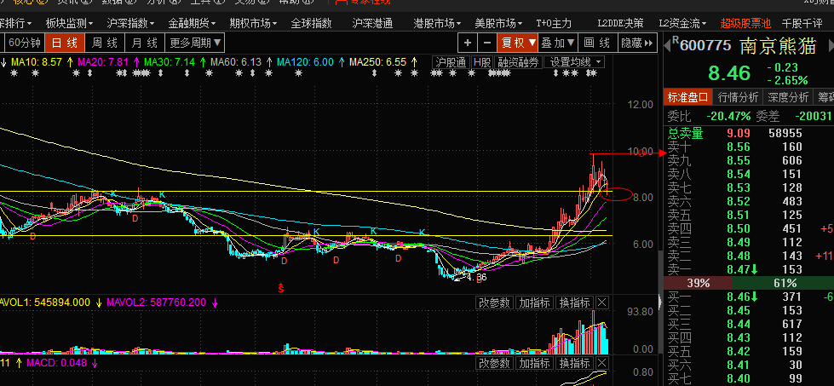Click the 39% red buy-sell ratio bar

(697, 282)
